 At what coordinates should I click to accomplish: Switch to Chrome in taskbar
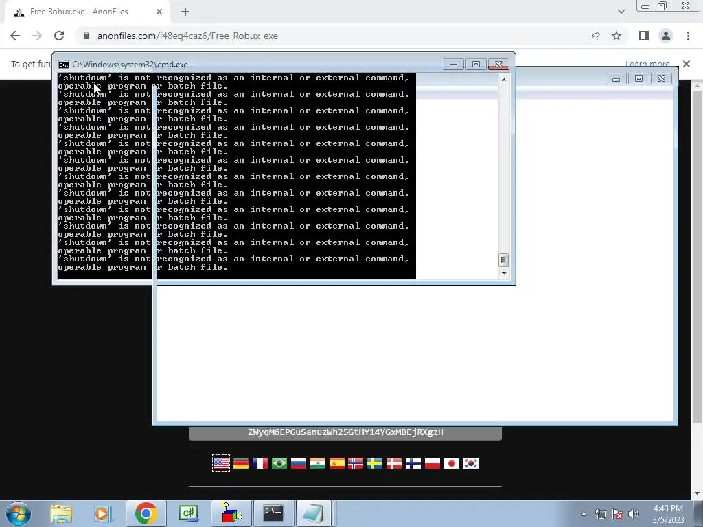click(146, 513)
